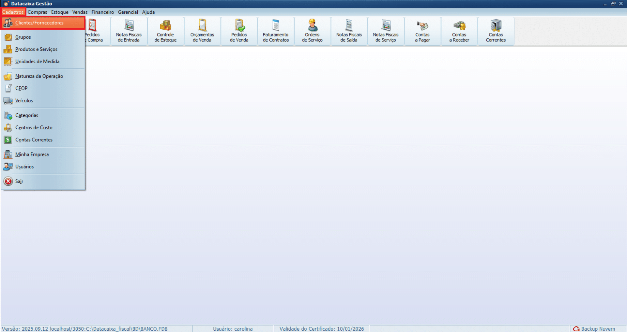627x332 pixels.
Task: Open the Estoque menu
Action: 60,12
